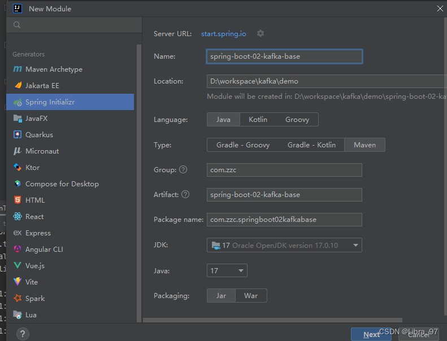Select the Angular CLI generator entry
Screen dimensions: 447x341
[70, 250]
